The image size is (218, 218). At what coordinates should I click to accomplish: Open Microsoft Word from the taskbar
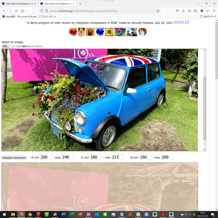pos(63,214)
